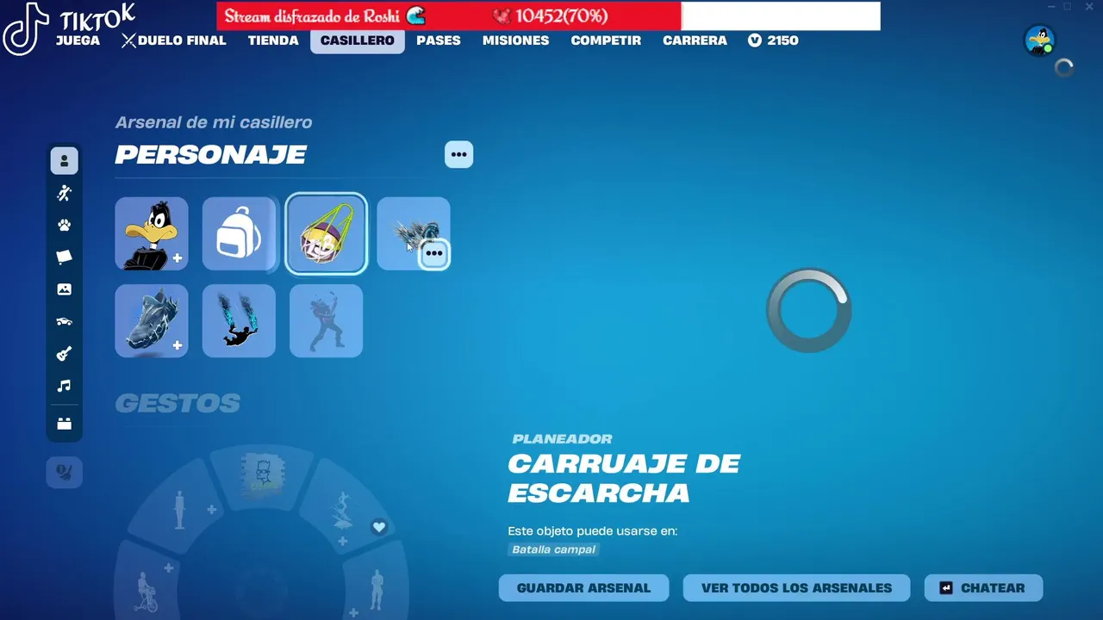Open the Instruments guitar sidebar category
The image size is (1103, 620).
coord(65,354)
